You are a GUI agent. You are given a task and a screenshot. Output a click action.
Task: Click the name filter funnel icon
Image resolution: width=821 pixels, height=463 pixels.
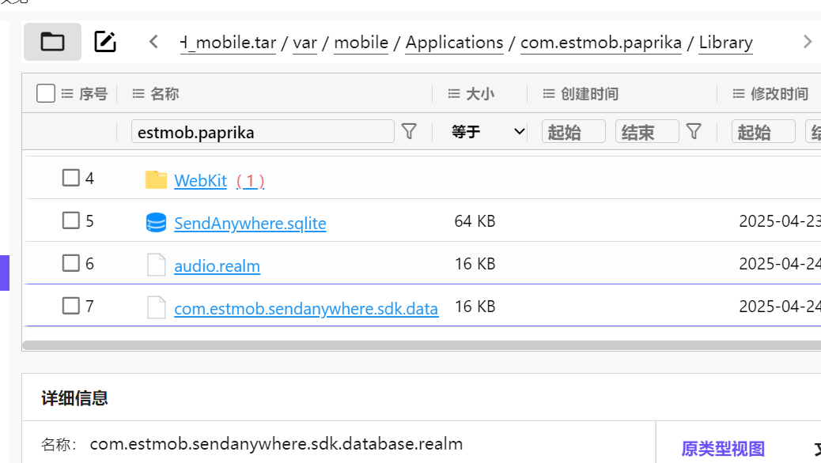(409, 131)
